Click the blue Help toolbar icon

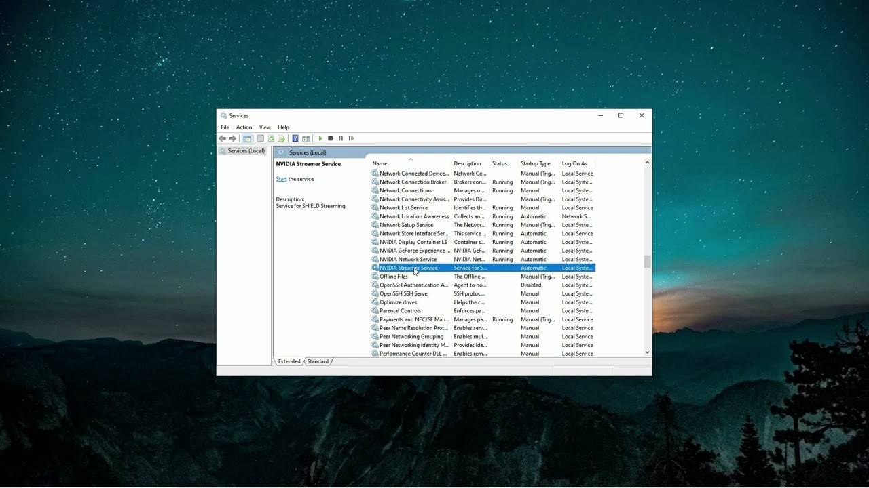[x=295, y=138]
